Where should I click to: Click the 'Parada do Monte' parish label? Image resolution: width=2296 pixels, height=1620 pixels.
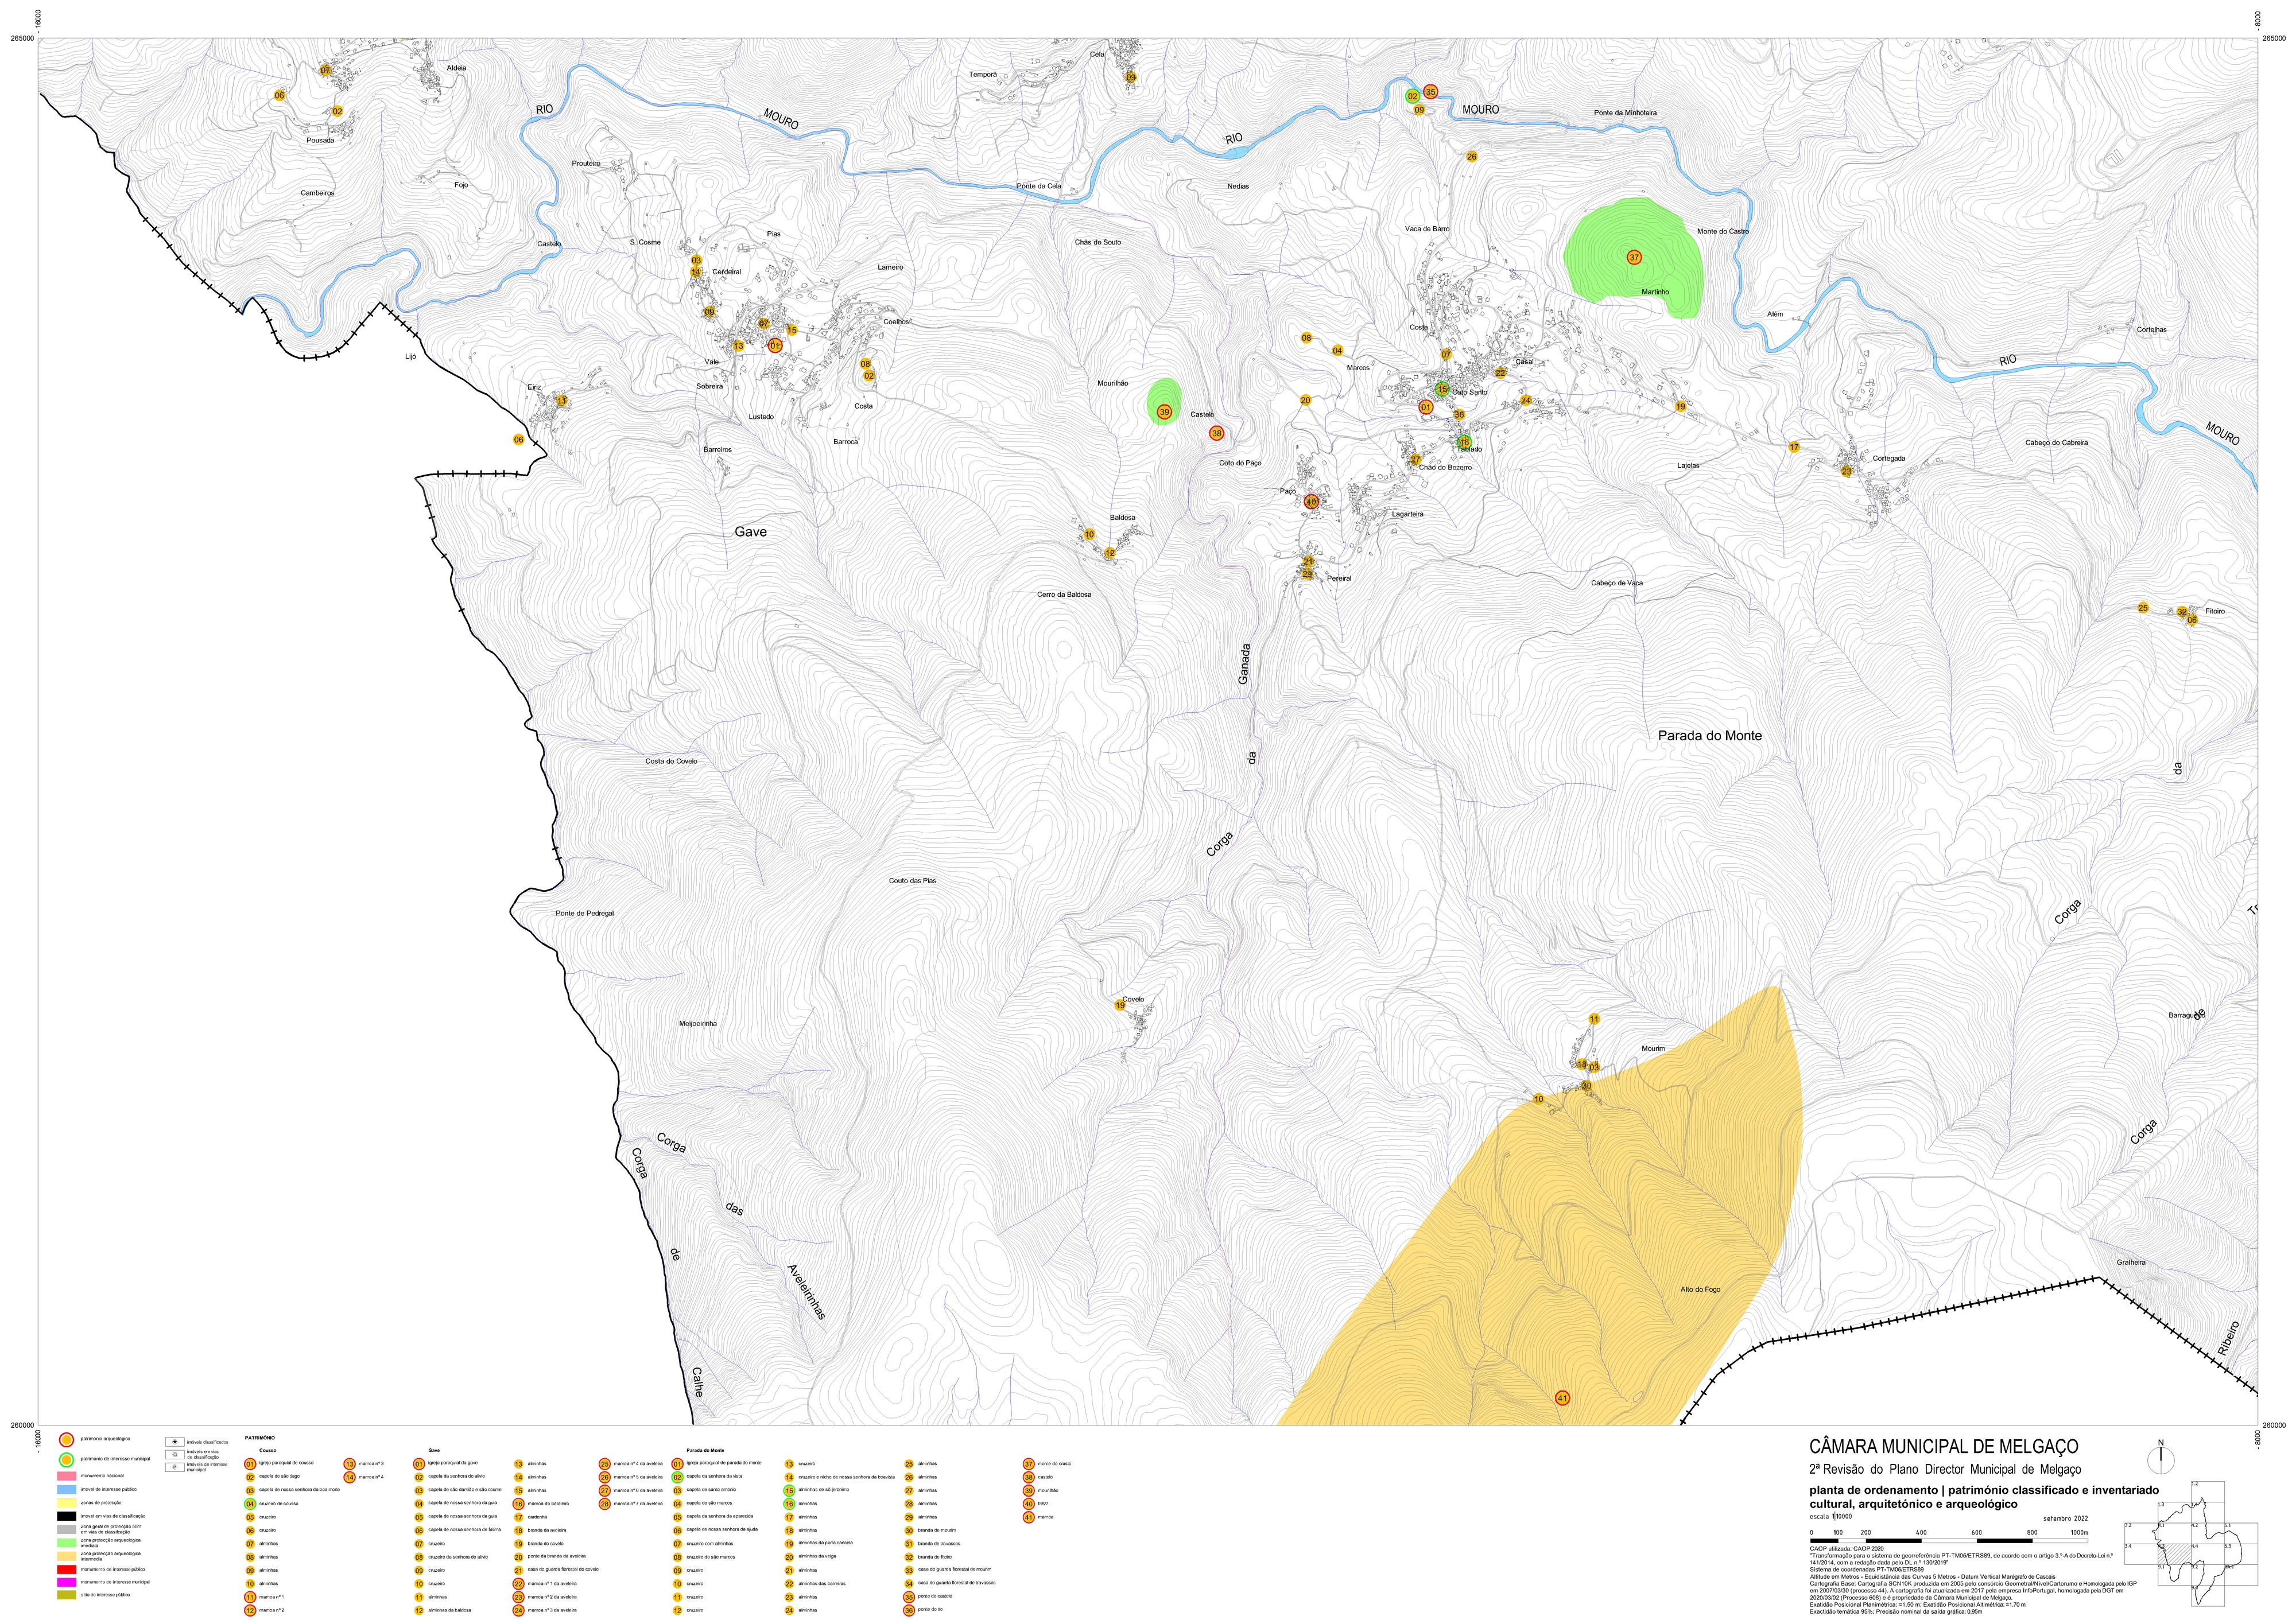(1710, 736)
